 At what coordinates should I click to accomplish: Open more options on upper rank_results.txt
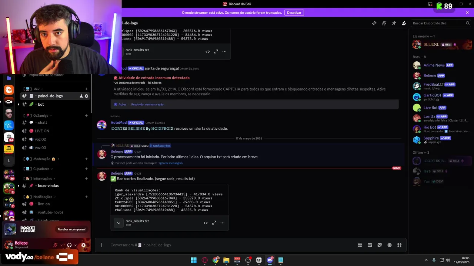224,52
